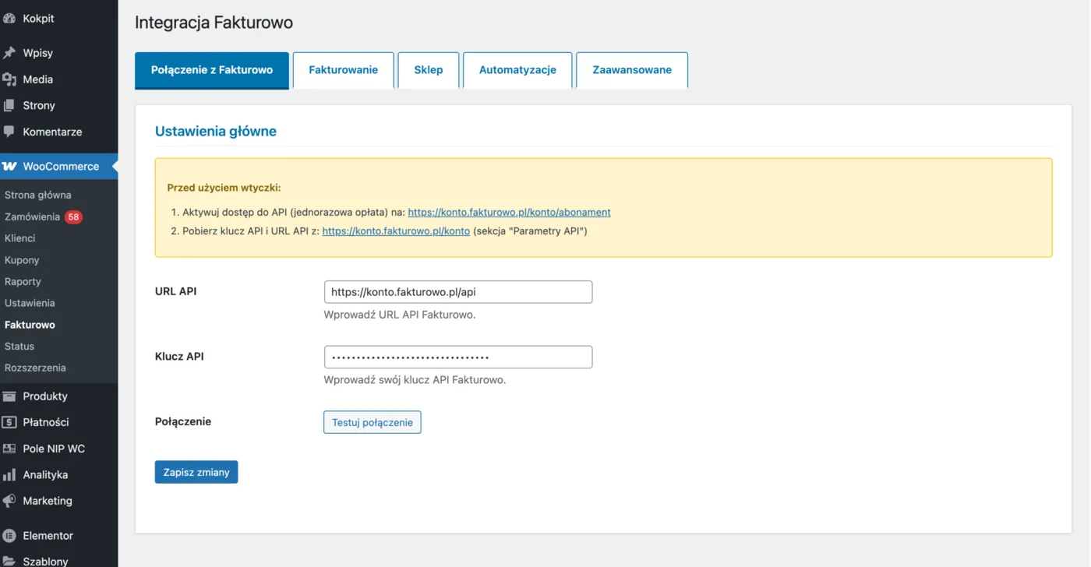Open Kupony submenu item

click(22, 260)
